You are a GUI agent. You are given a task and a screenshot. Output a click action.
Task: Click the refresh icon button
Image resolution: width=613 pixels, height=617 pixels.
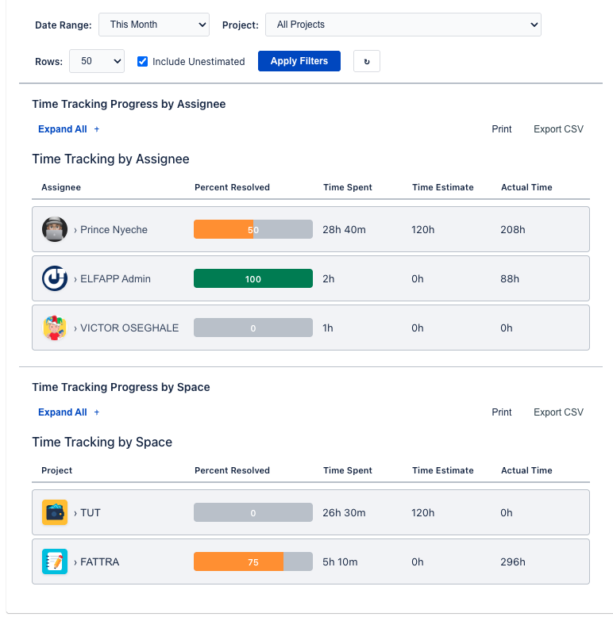click(367, 61)
